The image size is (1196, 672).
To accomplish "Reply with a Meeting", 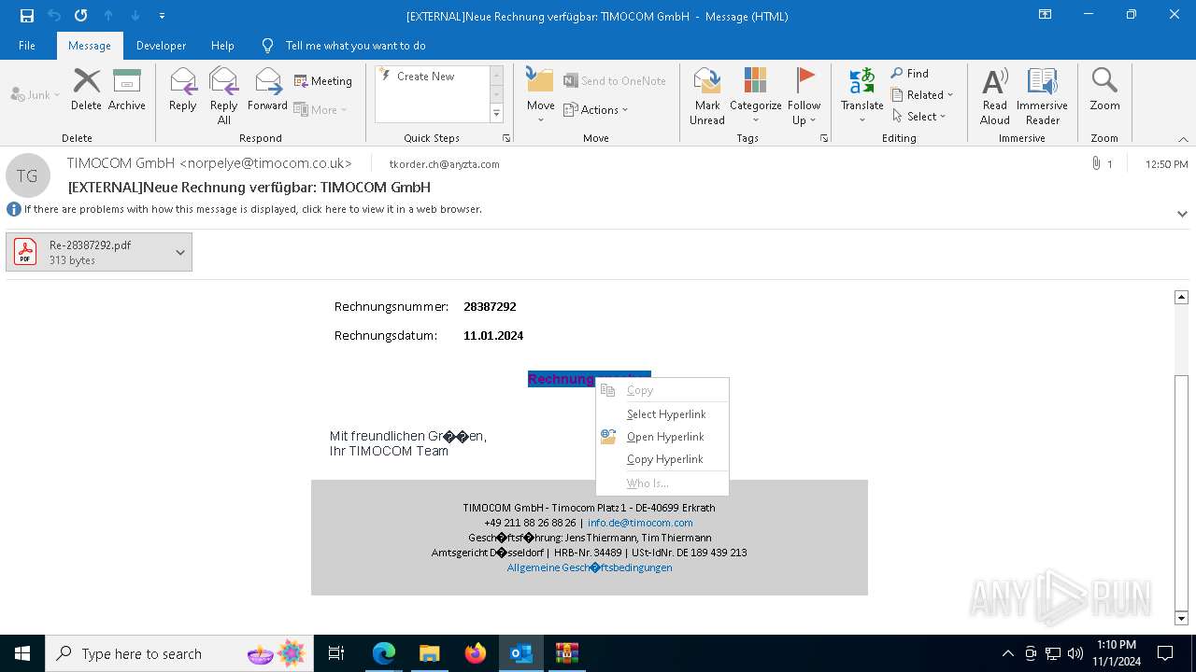I will [323, 81].
